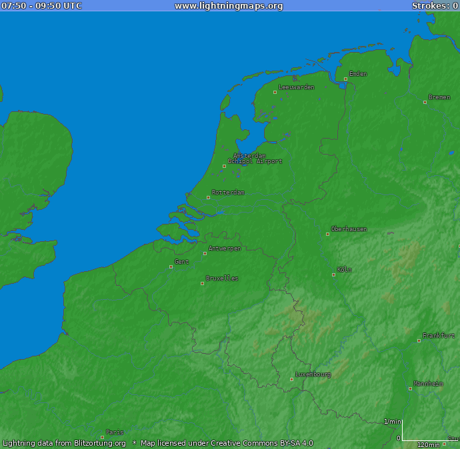Click the Leeuwarden city marker
Image resolution: width=460 pixels, height=449 pixels.
point(275,92)
